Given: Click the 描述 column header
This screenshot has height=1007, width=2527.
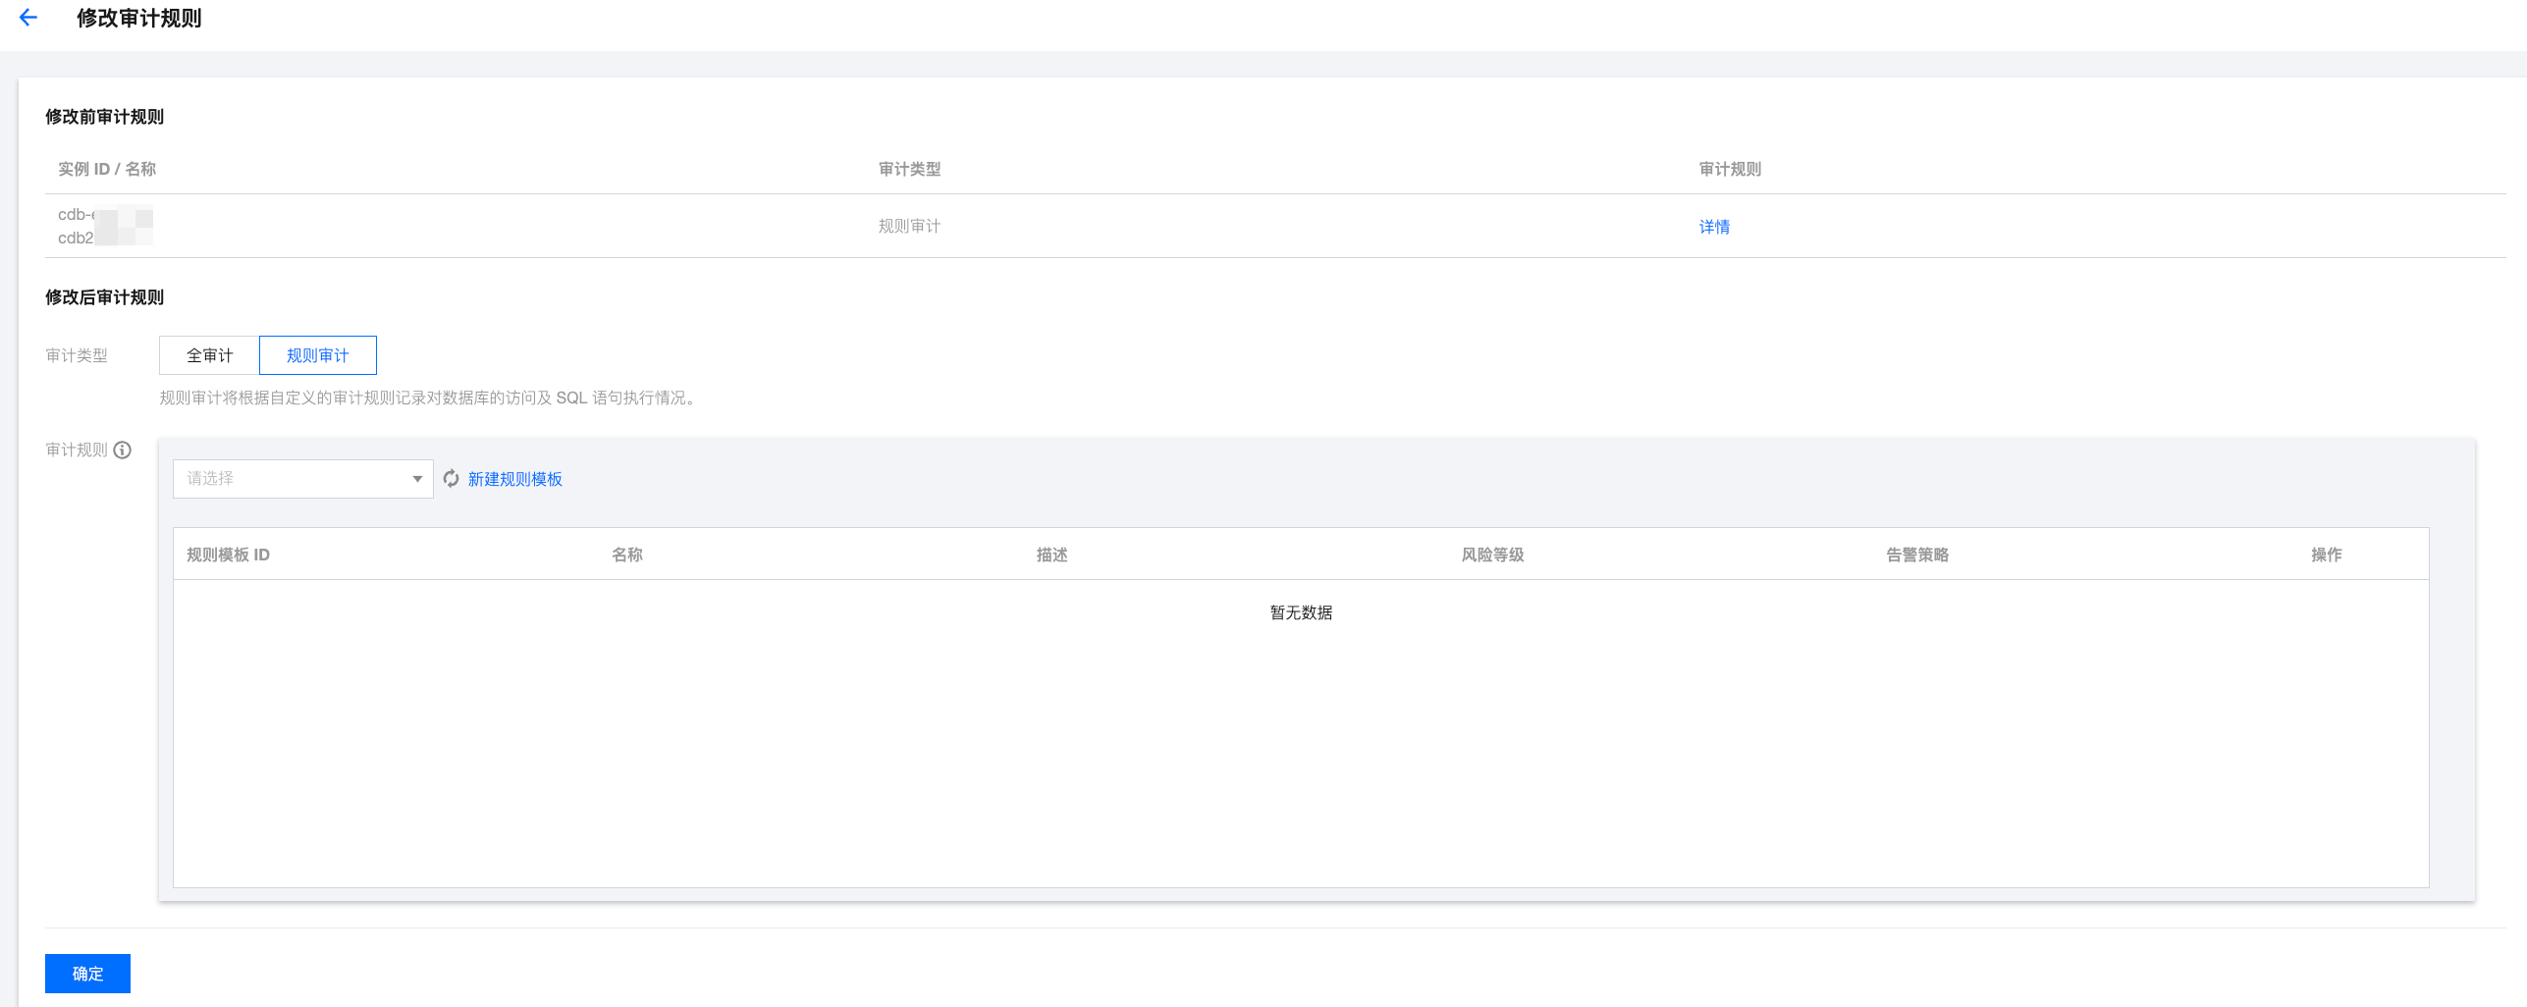Looking at the screenshot, I should tap(1051, 555).
